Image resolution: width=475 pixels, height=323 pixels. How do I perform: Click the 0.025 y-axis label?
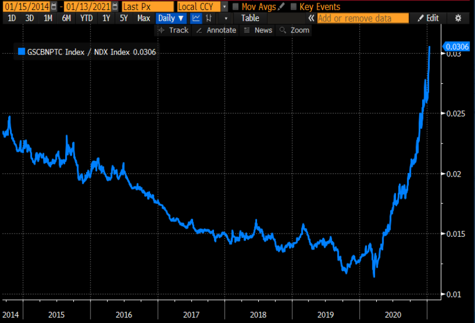tap(456, 114)
